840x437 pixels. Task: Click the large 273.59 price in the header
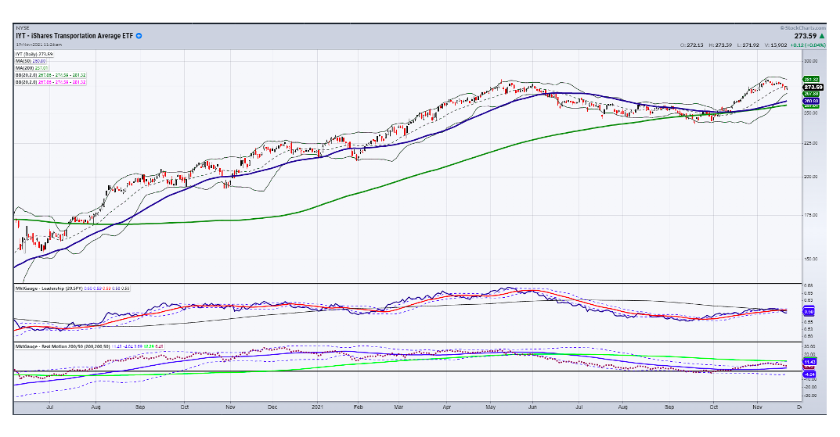(806, 36)
